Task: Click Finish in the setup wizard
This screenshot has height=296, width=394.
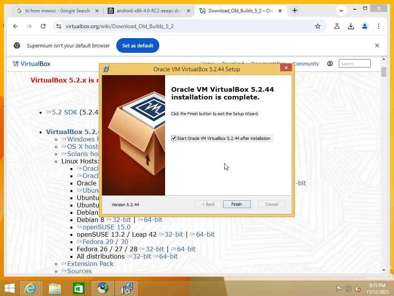Action: (237, 204)
